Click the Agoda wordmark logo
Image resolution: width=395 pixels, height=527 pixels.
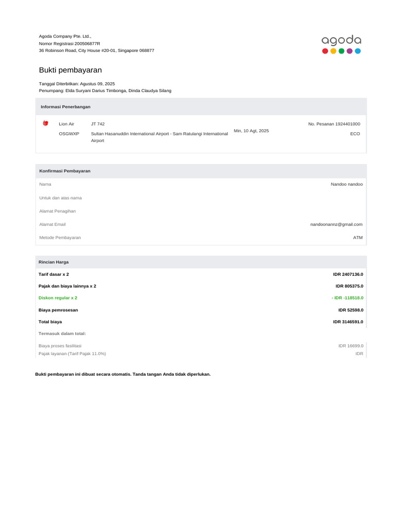341,40
